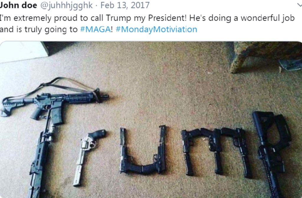Open the tweet's Feb 13, 2017 timestamp
Screen dimensions: 302x198
coord(125,5)
